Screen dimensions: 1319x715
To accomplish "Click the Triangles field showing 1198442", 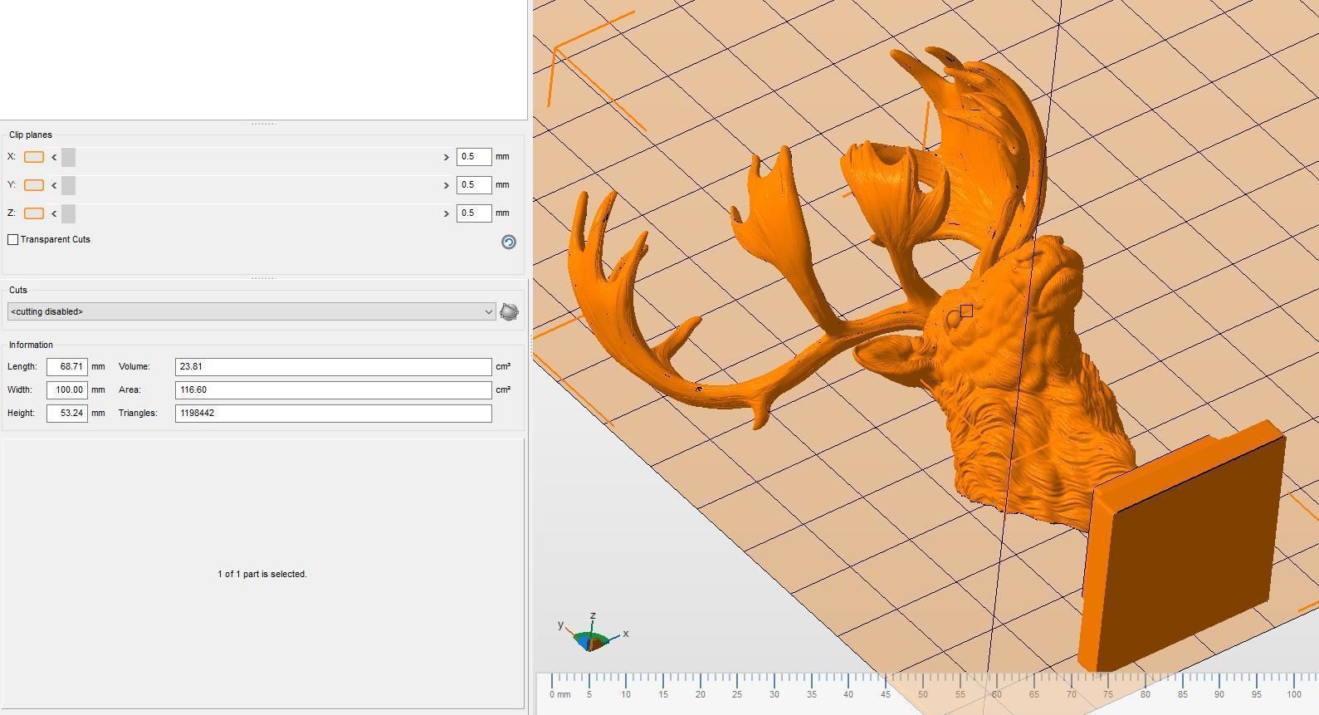I will [333, 413].
